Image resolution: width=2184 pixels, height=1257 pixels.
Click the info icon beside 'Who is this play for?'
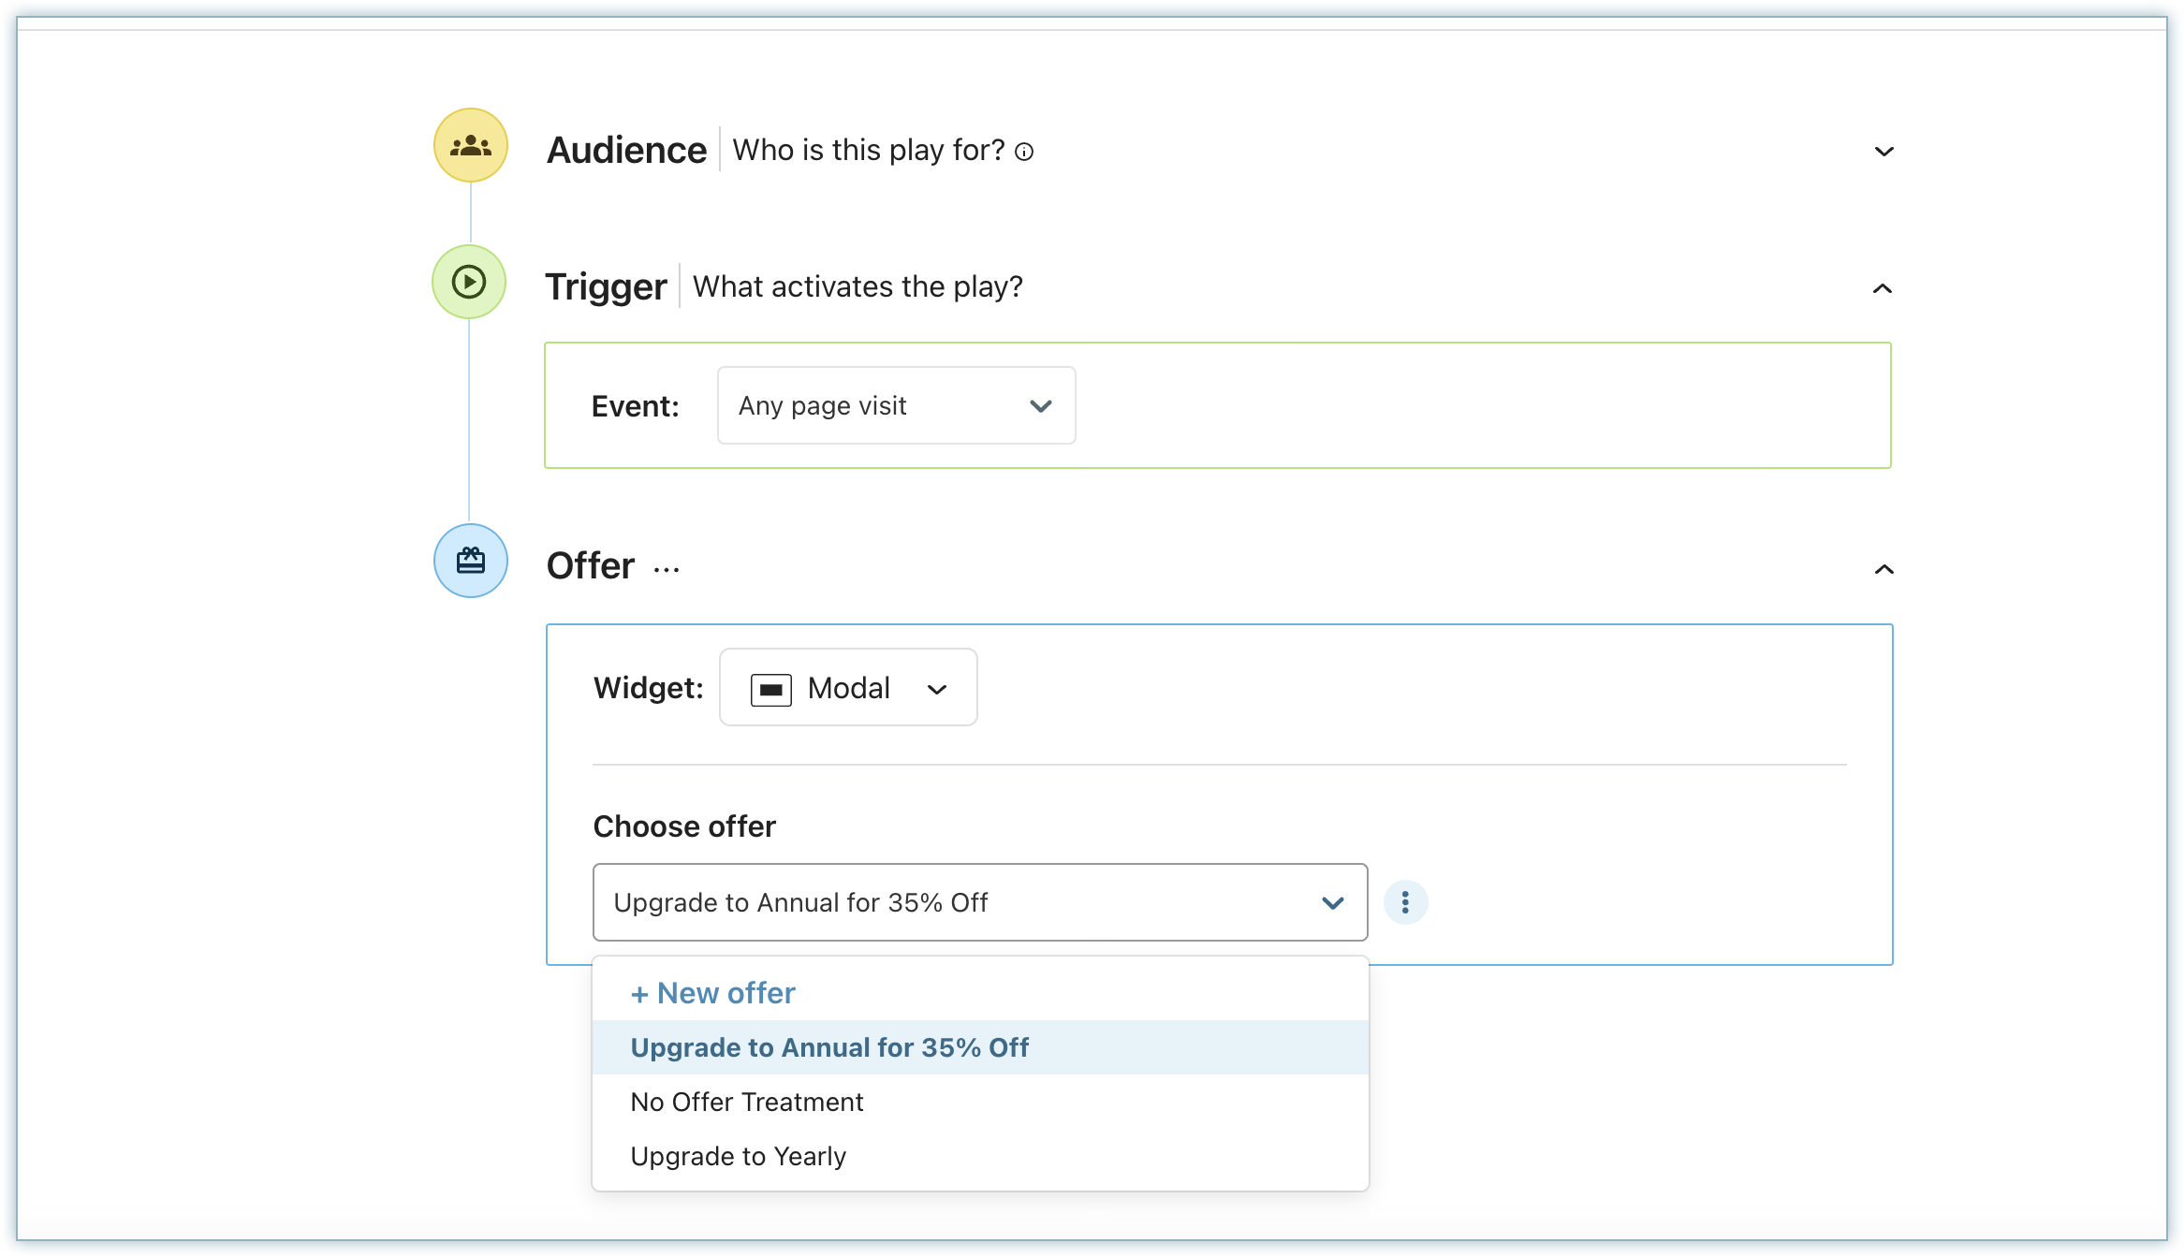coord(1024,152)
